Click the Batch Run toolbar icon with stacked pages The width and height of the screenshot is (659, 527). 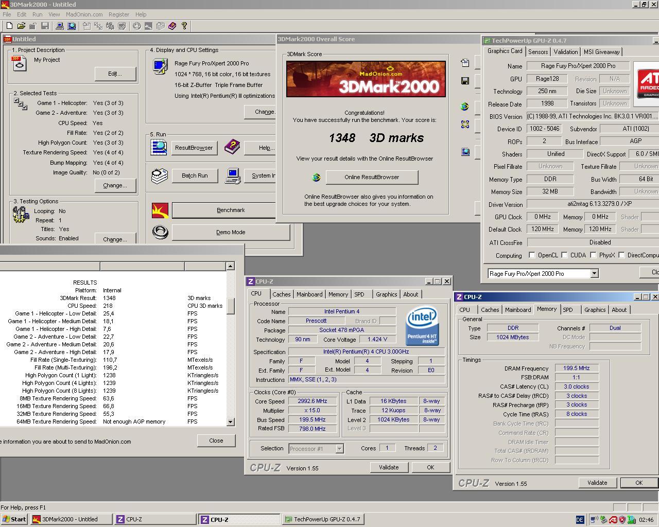point(160,26)
